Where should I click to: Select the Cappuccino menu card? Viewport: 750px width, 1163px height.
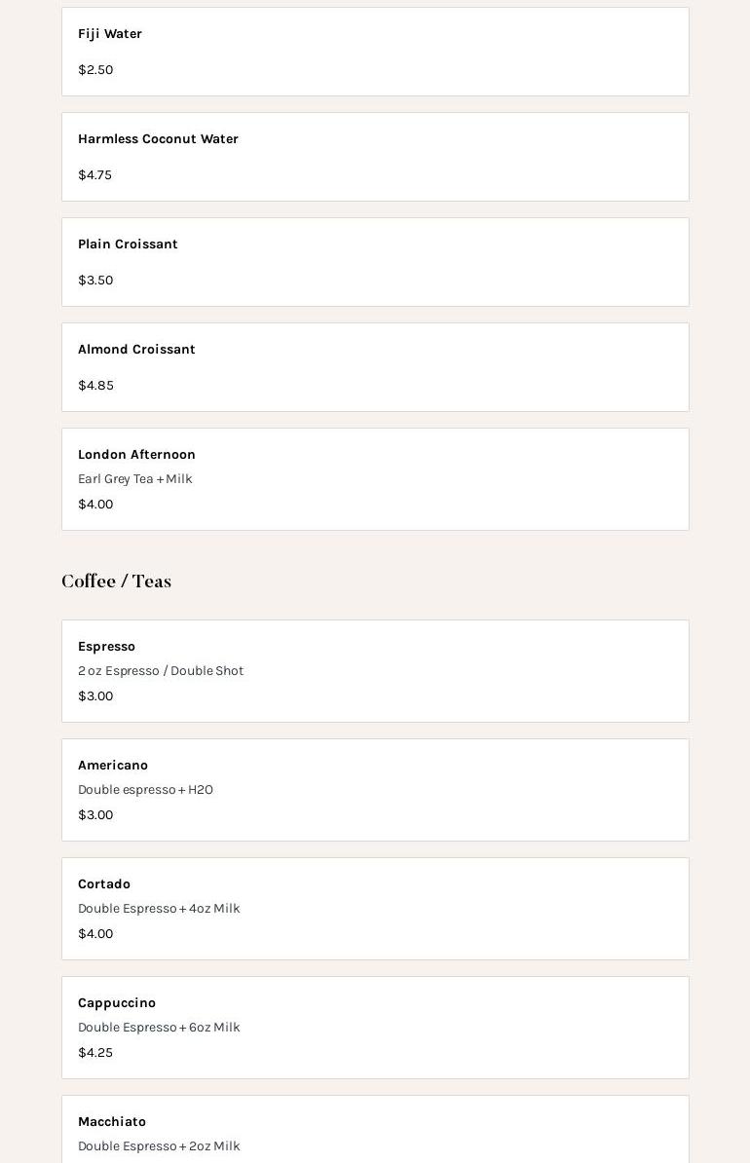[375, 1028]
